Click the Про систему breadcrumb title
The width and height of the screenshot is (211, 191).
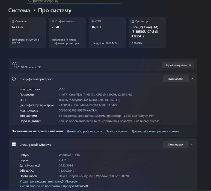tap(55, 10)
